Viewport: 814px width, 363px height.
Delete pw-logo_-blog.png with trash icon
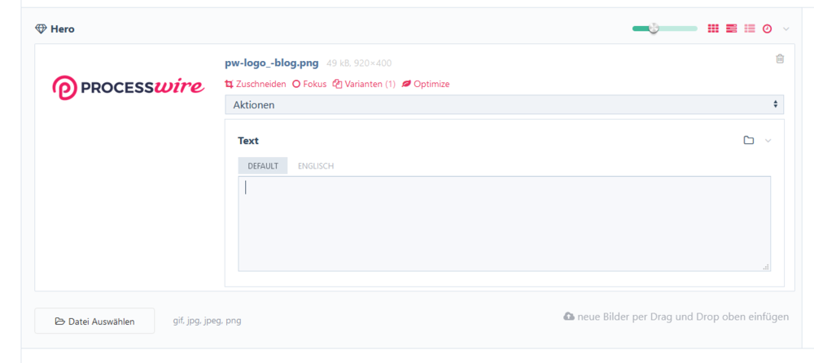(x=780, y=59)
